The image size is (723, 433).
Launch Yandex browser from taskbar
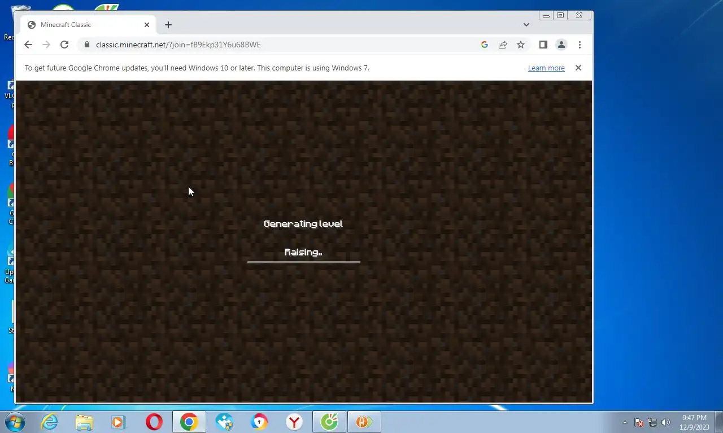[x=294, y=422]
